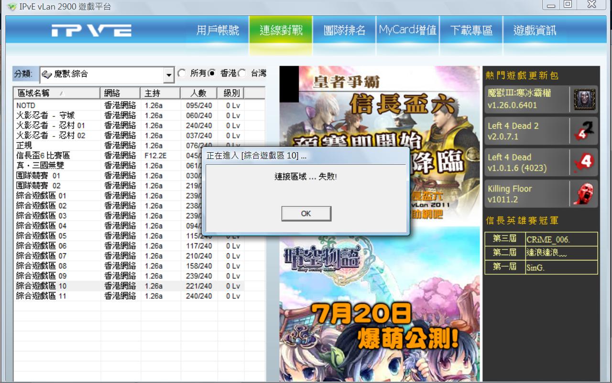Click the 熱門遊戲更新包 heading
612x383 pixels.
click(522, 75)
